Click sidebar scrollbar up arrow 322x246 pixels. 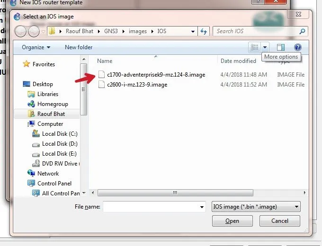point(84,59)
